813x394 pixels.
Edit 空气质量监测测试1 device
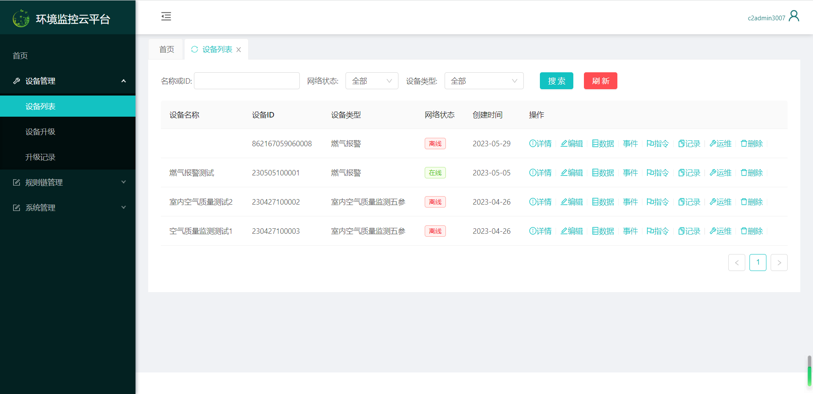coord(572,231)
